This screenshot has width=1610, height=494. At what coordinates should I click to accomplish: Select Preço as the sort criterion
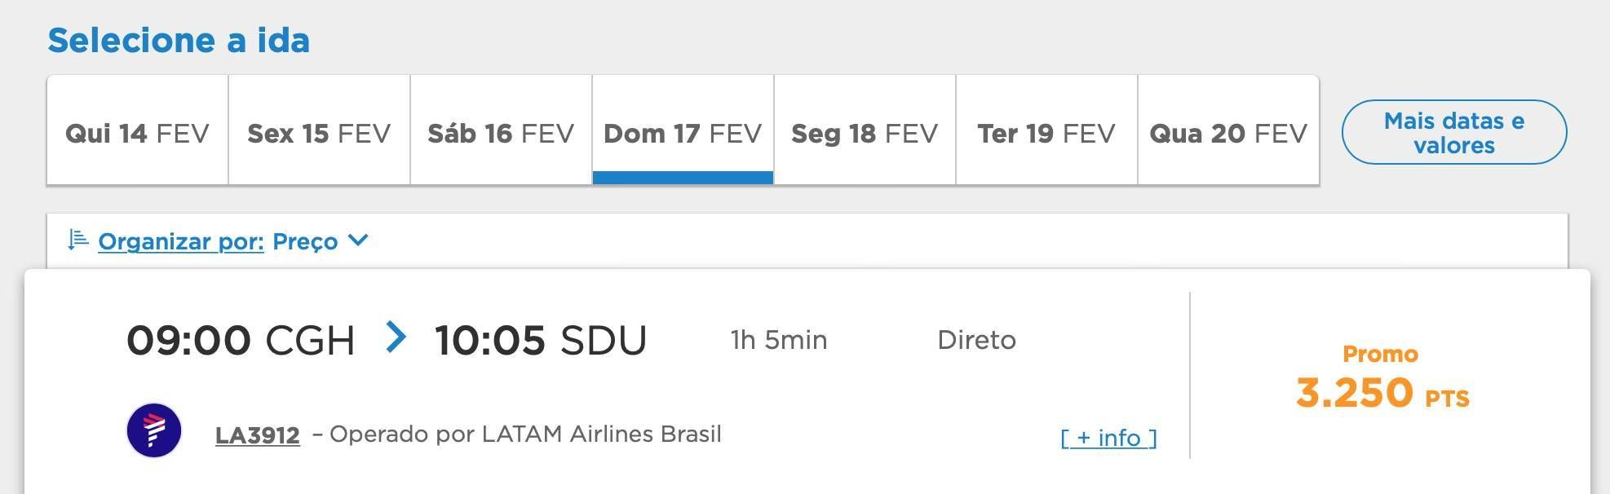pos(305,242)
